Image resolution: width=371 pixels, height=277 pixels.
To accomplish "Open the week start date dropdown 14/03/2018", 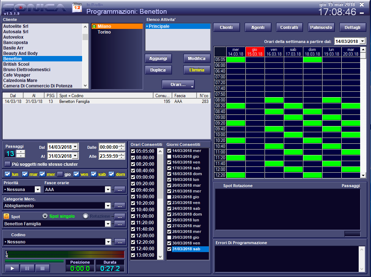I will tap(362, 41).
